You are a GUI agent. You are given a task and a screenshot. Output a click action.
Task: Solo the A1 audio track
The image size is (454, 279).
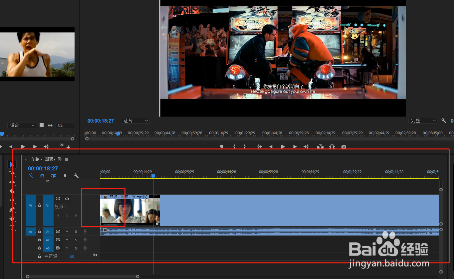tap(76, 232)
